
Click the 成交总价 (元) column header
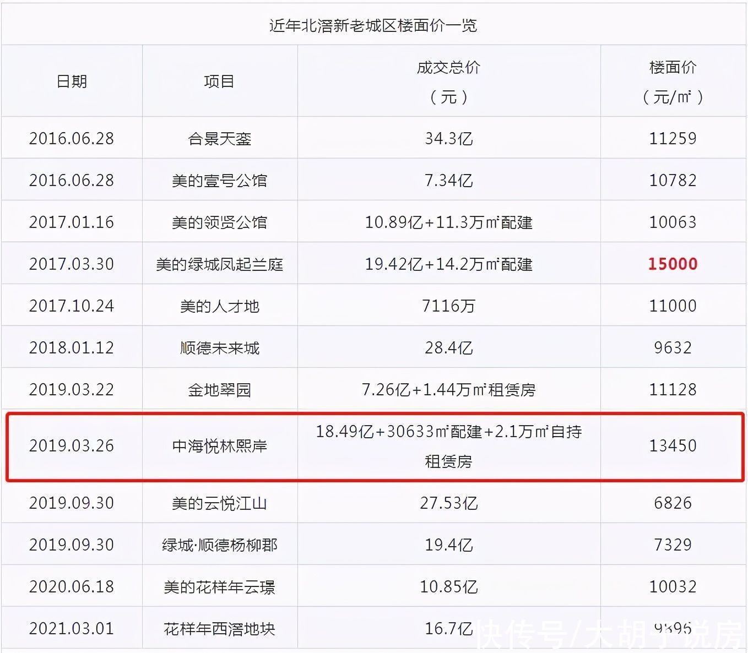(x=448, y=82)
